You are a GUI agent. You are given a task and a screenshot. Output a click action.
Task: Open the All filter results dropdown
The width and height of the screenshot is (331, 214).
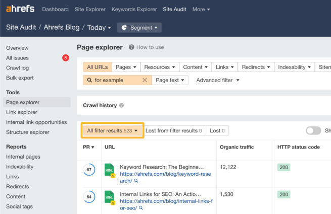(112, 130)
